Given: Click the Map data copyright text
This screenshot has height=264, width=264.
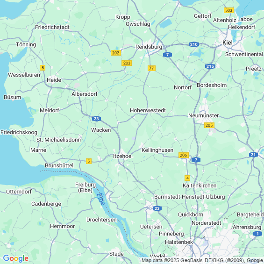Looking at the screenshot, I should click(x=202, y=261).
